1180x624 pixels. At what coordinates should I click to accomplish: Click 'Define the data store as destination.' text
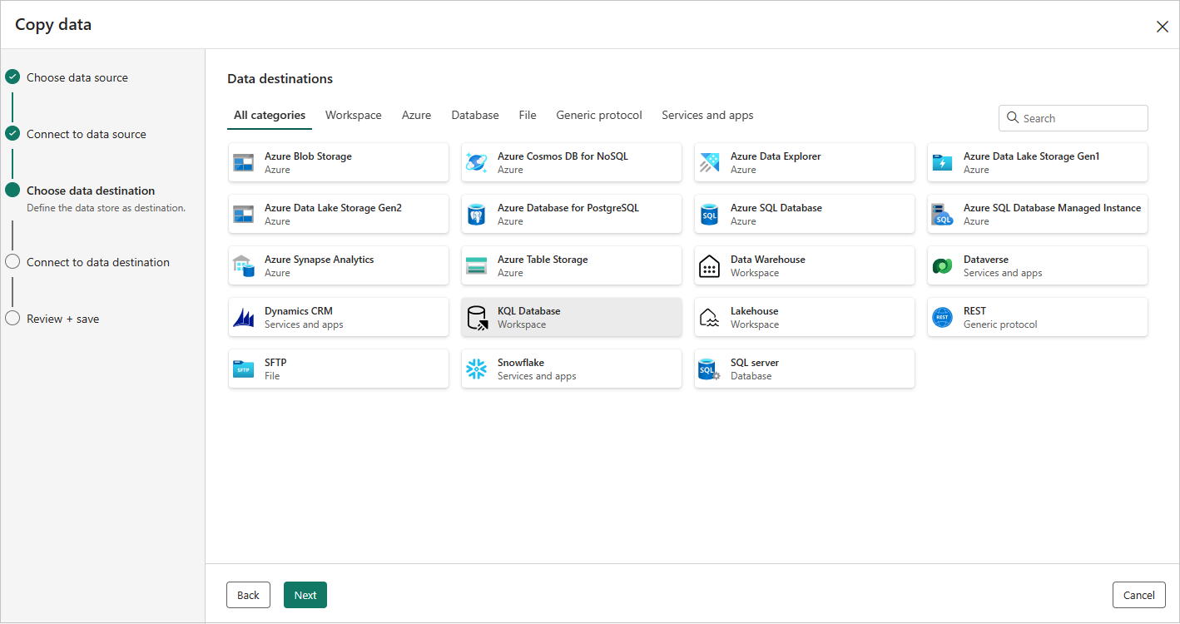[106, 208]
